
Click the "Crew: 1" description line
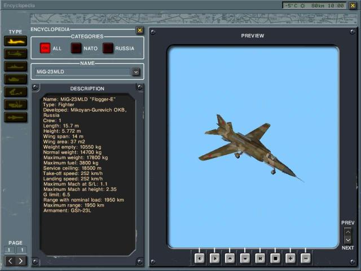tap(52, 120)
